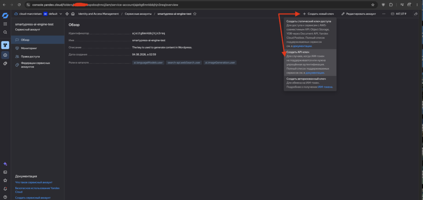Open the Мониторинг sidebar tab
Image resolution: width=423 pixels, height=200 pixels.
(x=38, y=48)
